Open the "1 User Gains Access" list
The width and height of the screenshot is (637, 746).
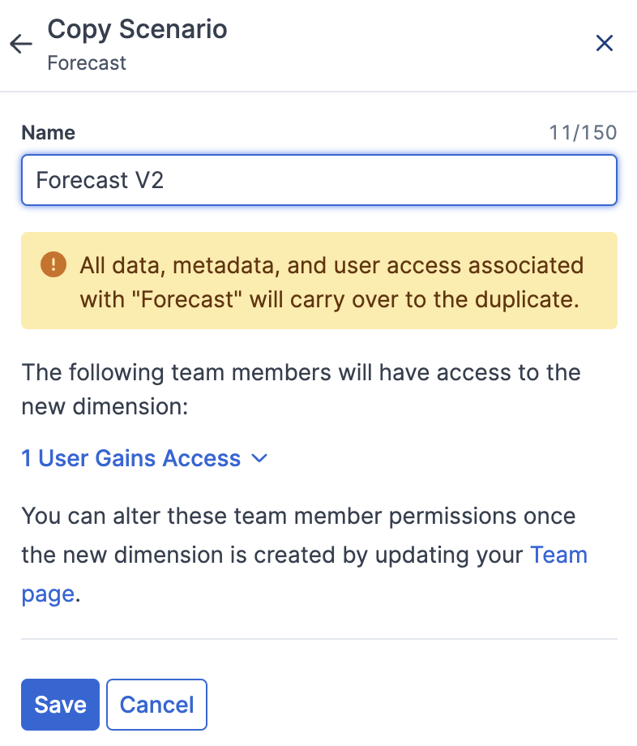[131, 459]
